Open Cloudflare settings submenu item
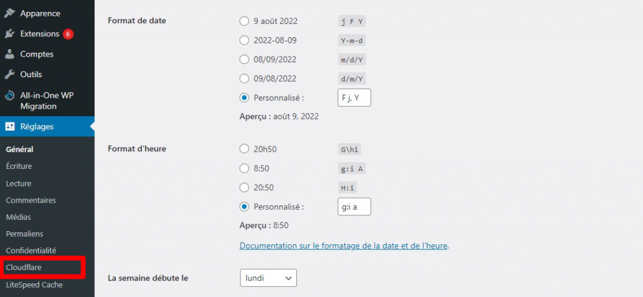The width and height of the screenshot is (643, 297). pos(24,267)
